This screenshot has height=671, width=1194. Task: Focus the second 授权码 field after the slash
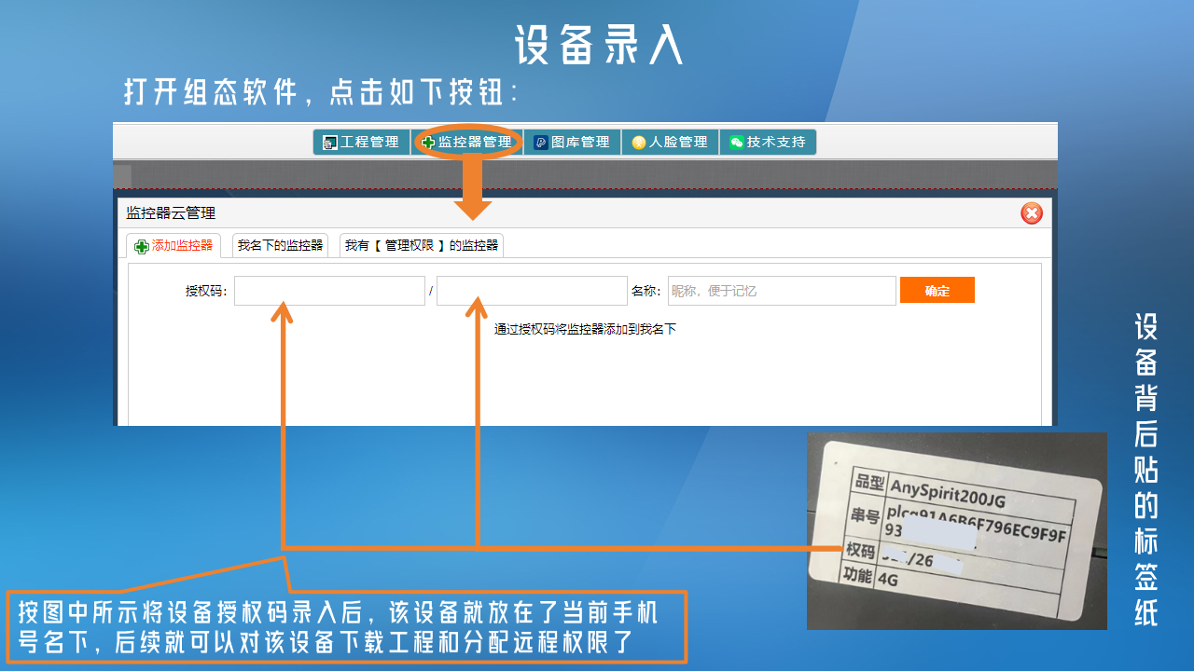click(532, 291)
